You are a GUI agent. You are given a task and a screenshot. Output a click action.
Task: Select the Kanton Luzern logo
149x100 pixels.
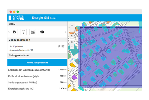click(x=16, y=18)
